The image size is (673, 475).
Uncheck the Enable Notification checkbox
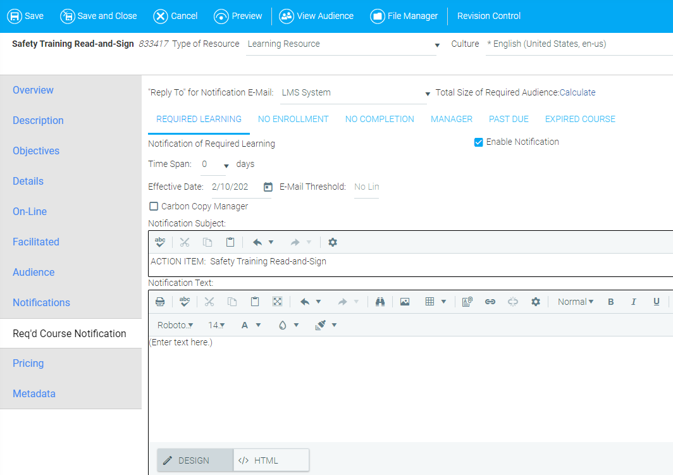[x=479, y=142]
